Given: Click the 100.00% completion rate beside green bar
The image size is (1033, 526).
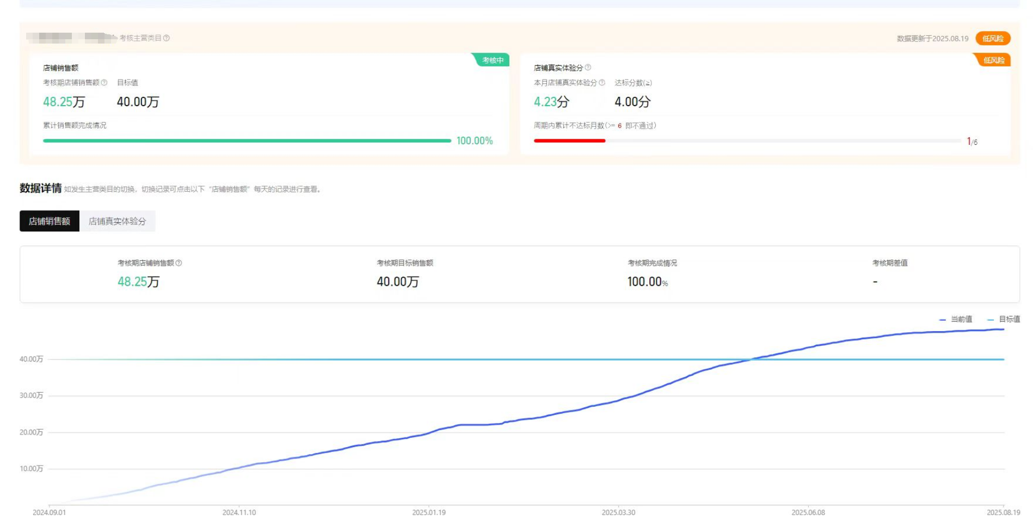Looking at the screenshot, I should point(474,141).
